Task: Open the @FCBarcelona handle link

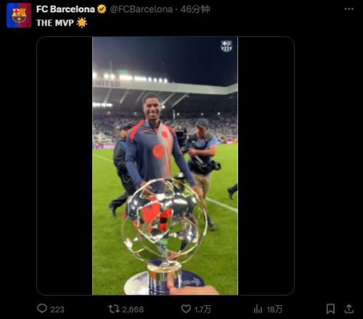Action: pyautogui.click(x=142, y=9)
